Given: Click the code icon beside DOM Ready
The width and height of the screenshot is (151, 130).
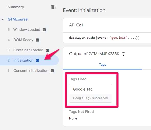Looking at the screenshot, I should tap(37, 40).
